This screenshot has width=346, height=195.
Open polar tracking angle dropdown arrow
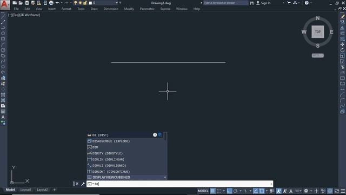[240, 191]
